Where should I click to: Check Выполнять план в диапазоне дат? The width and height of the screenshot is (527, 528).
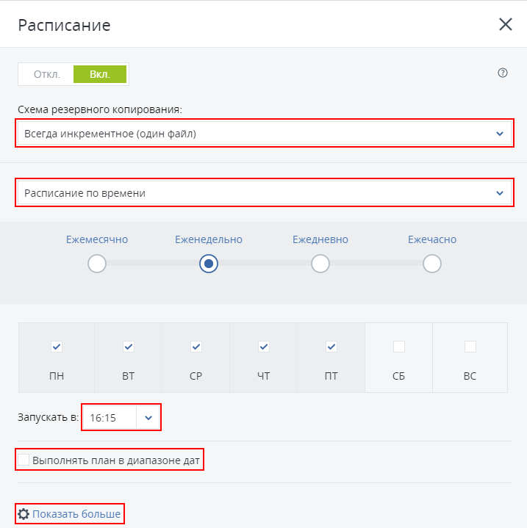(x=24, y=460)
